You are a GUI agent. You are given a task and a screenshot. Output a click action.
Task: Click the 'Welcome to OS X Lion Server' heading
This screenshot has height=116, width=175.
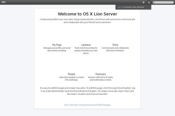87,14
